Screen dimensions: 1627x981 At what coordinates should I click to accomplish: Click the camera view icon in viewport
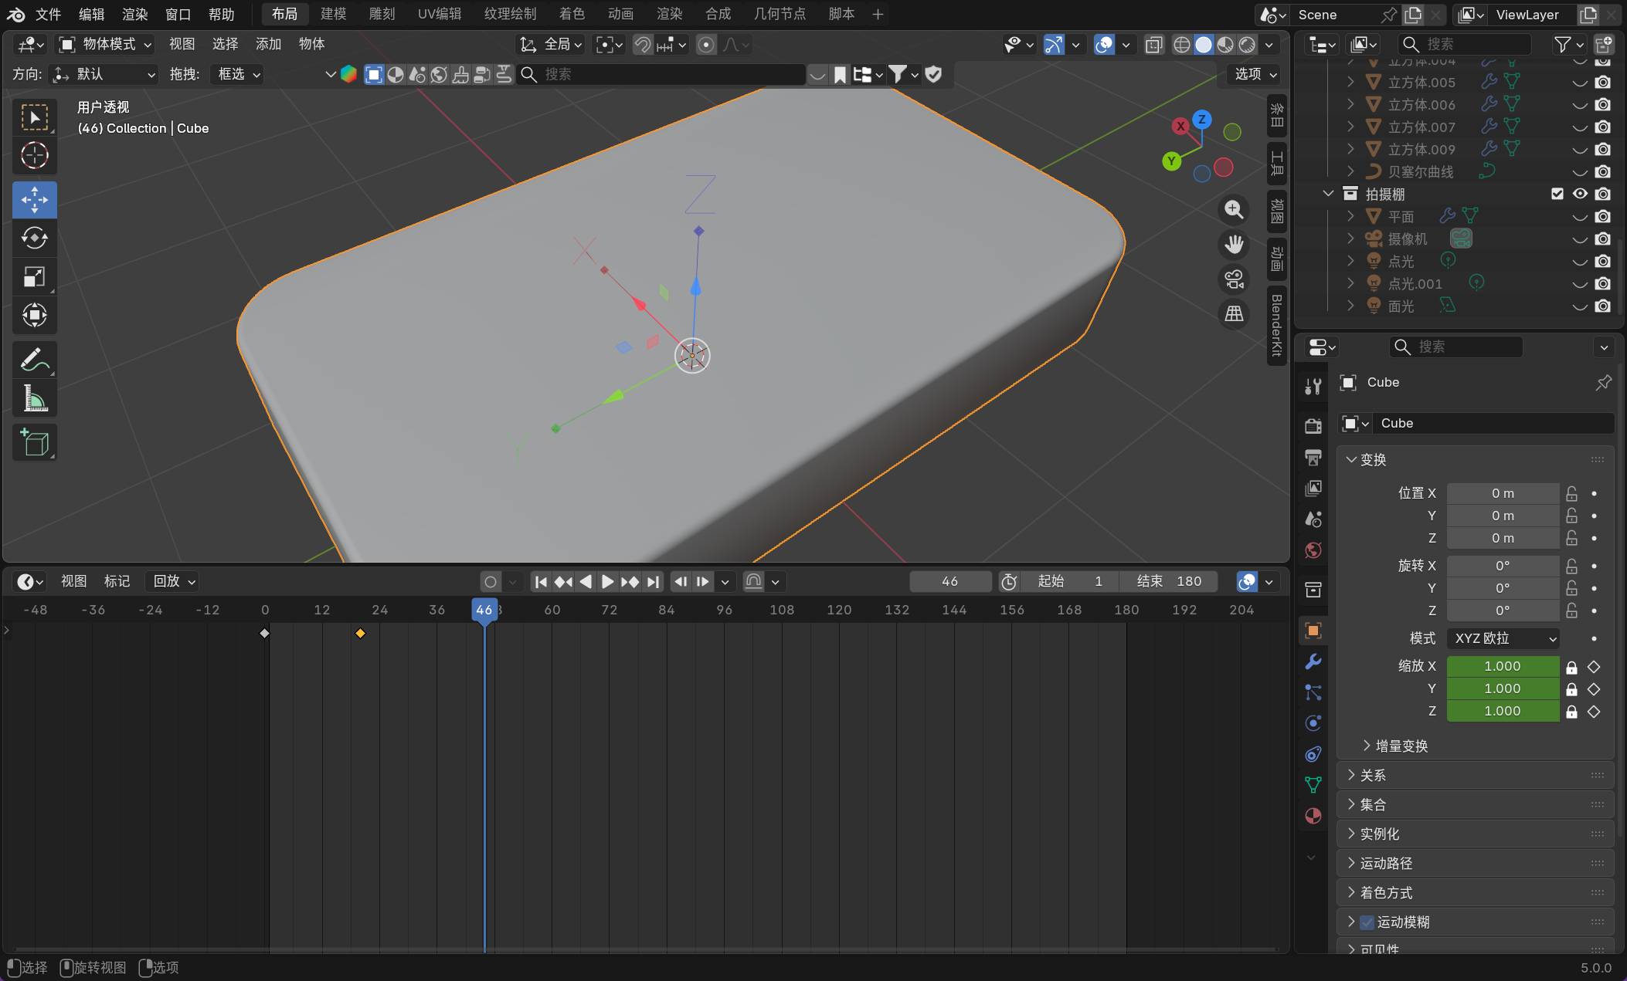pyautogui.click(x=1234, y=279)
